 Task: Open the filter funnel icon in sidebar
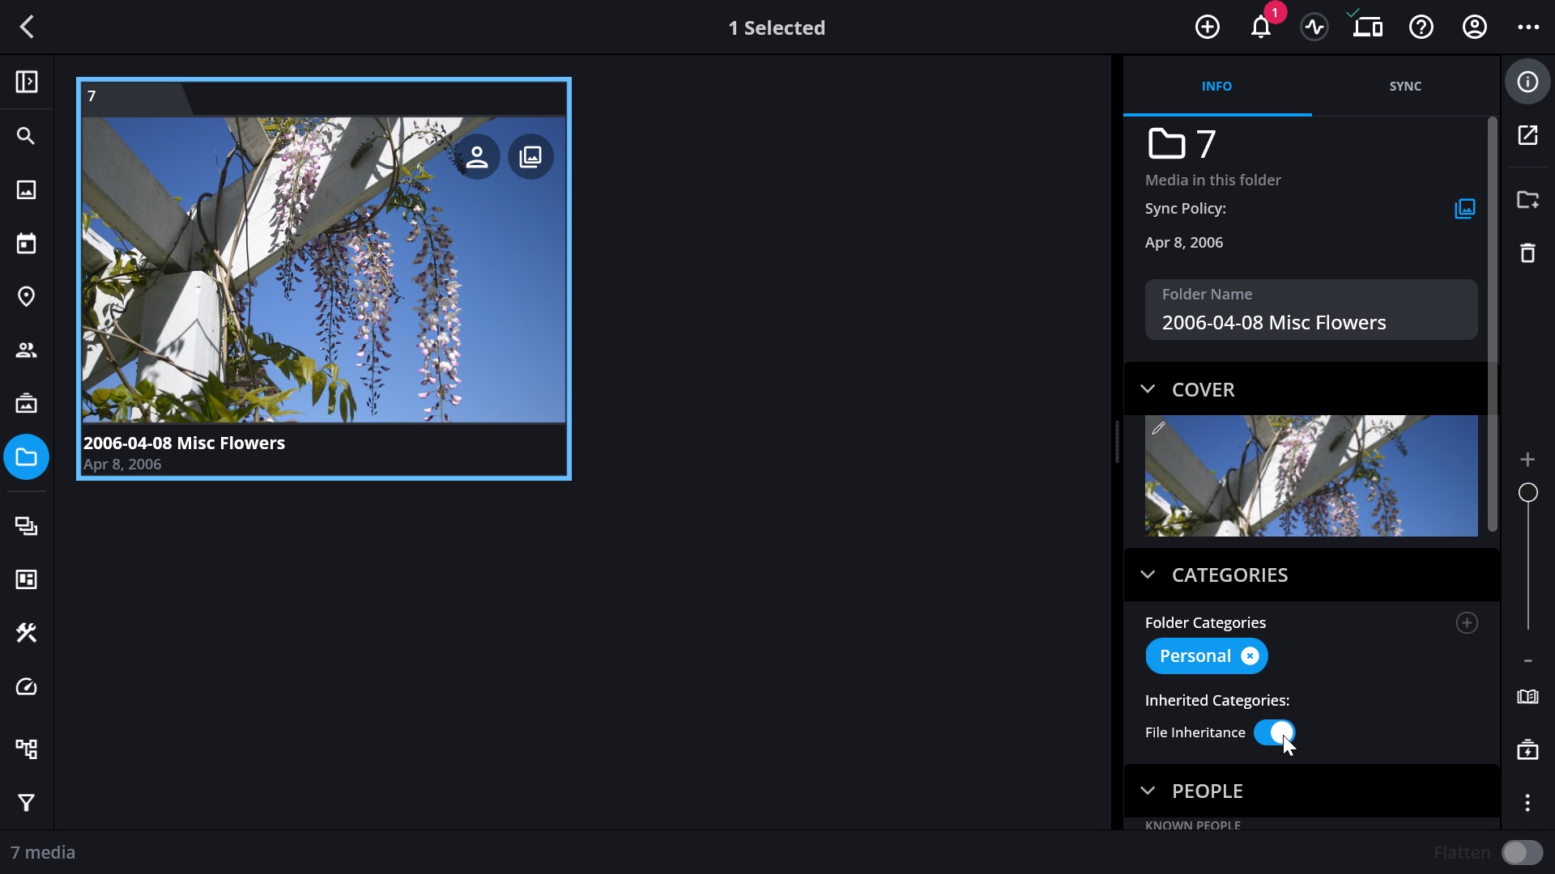[27, 803]
